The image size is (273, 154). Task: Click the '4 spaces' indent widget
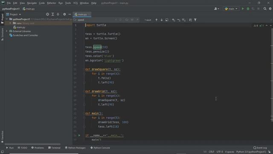tap(229, 152)
